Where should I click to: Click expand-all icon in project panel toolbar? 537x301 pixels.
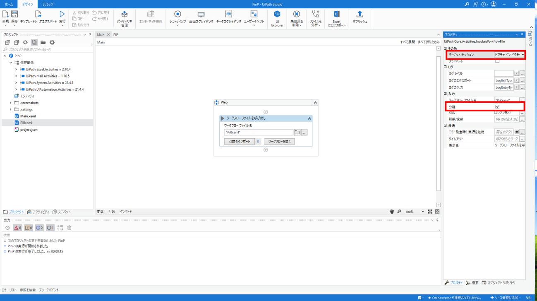(x=7, y=42)
